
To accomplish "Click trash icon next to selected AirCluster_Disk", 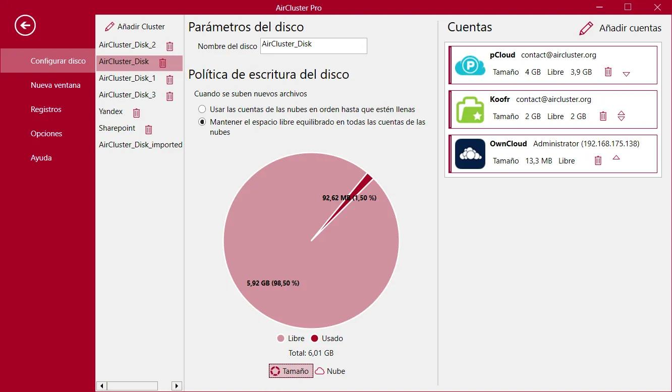I will 163,63.
